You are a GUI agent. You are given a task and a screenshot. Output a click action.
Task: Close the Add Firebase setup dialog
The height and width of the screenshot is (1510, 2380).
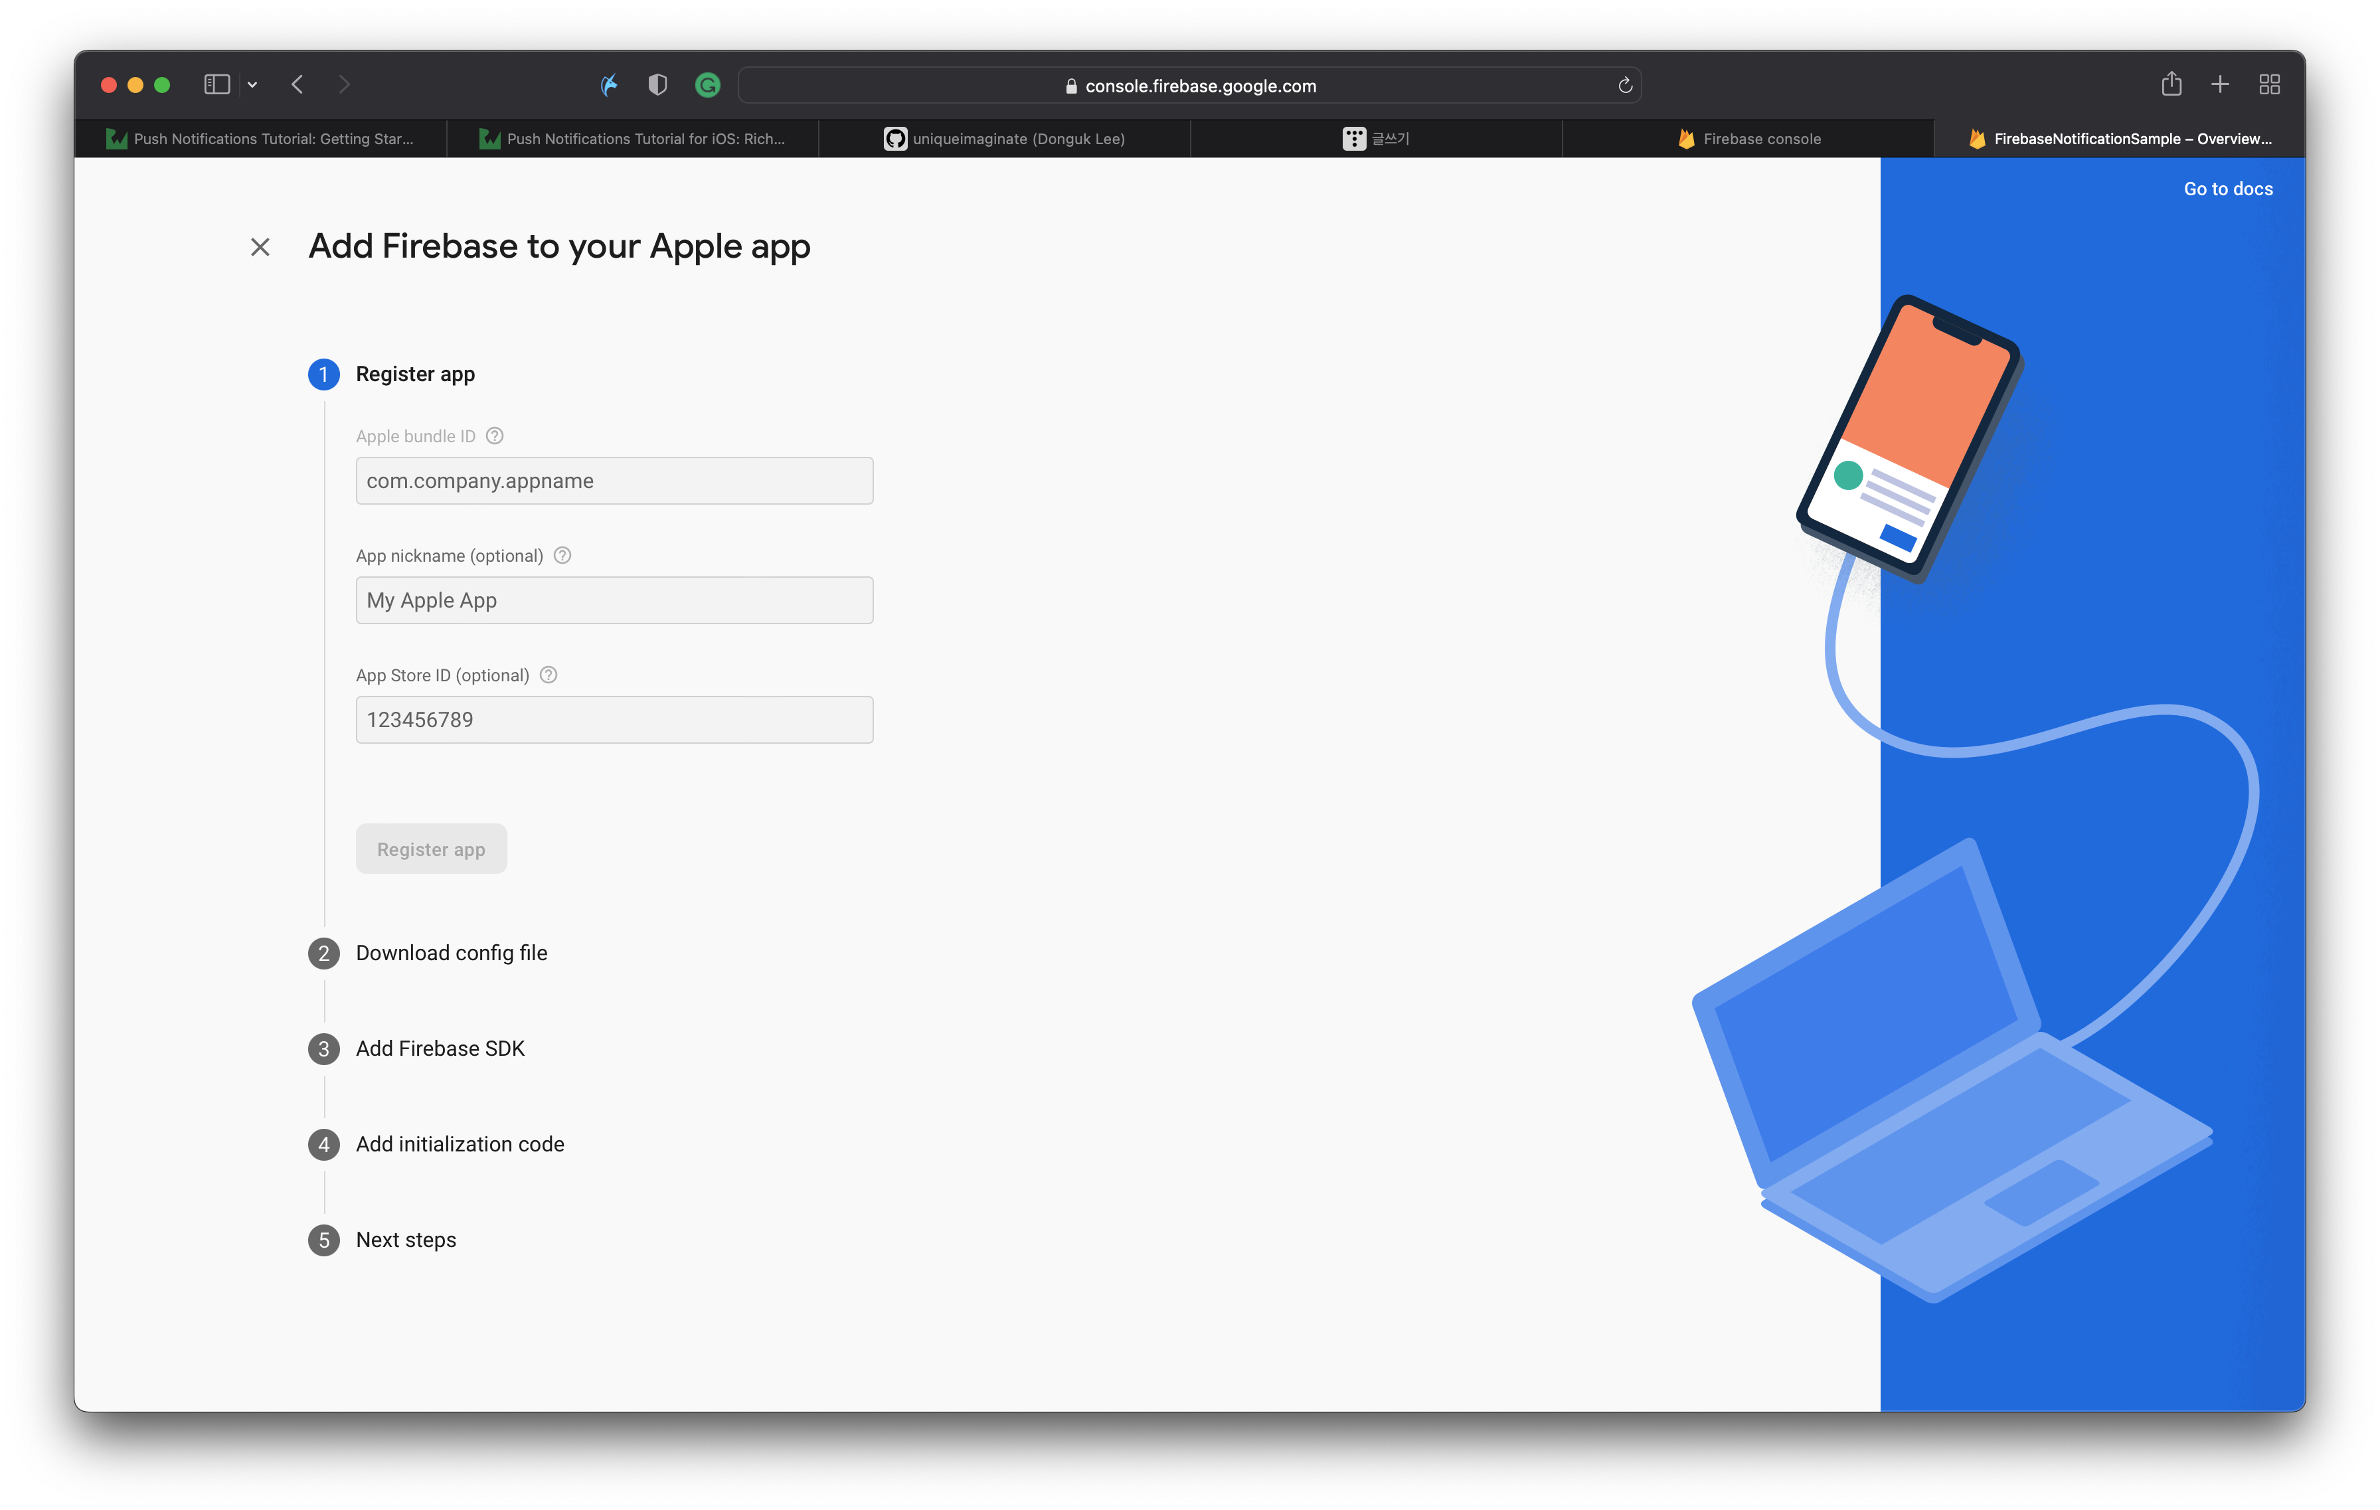pos(260,247)
